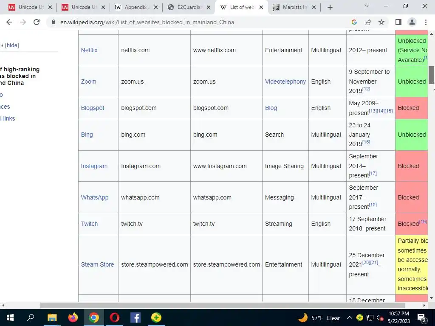Click the browser forward arrow

point(23,22)
